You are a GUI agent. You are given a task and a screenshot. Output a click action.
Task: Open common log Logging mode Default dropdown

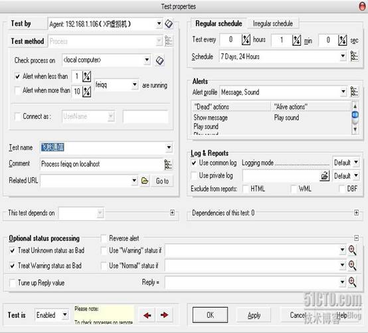click(356, 162)
